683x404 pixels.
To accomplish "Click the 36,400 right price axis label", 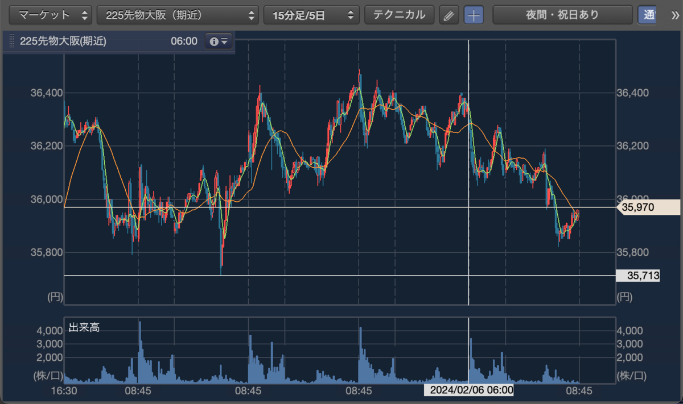I will (633, 92).
